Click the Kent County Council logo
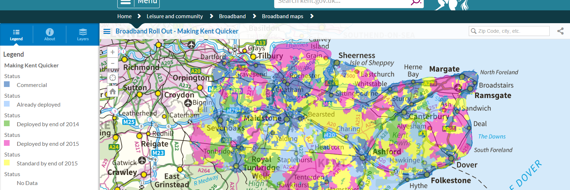This screenshot has width=570, height=190. [452, 4]
